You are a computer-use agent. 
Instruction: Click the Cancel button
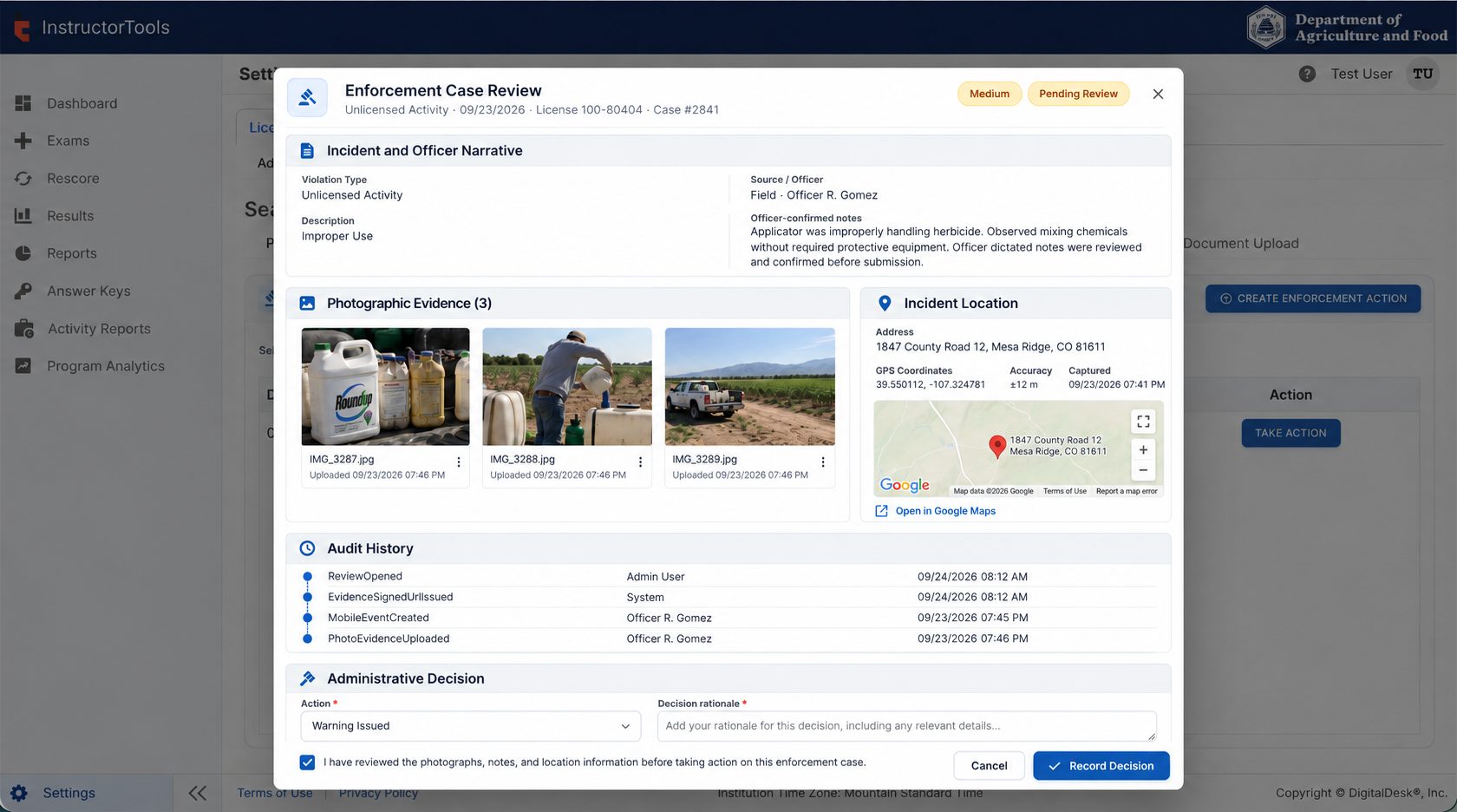[989, 766]
